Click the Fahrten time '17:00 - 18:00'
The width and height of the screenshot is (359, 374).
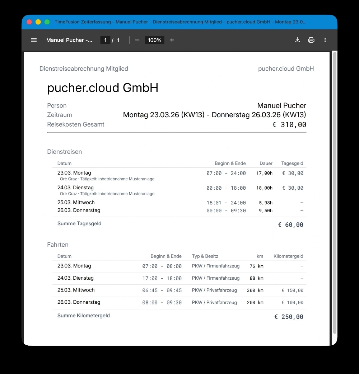pyautogui.click(x=162, y=278)
